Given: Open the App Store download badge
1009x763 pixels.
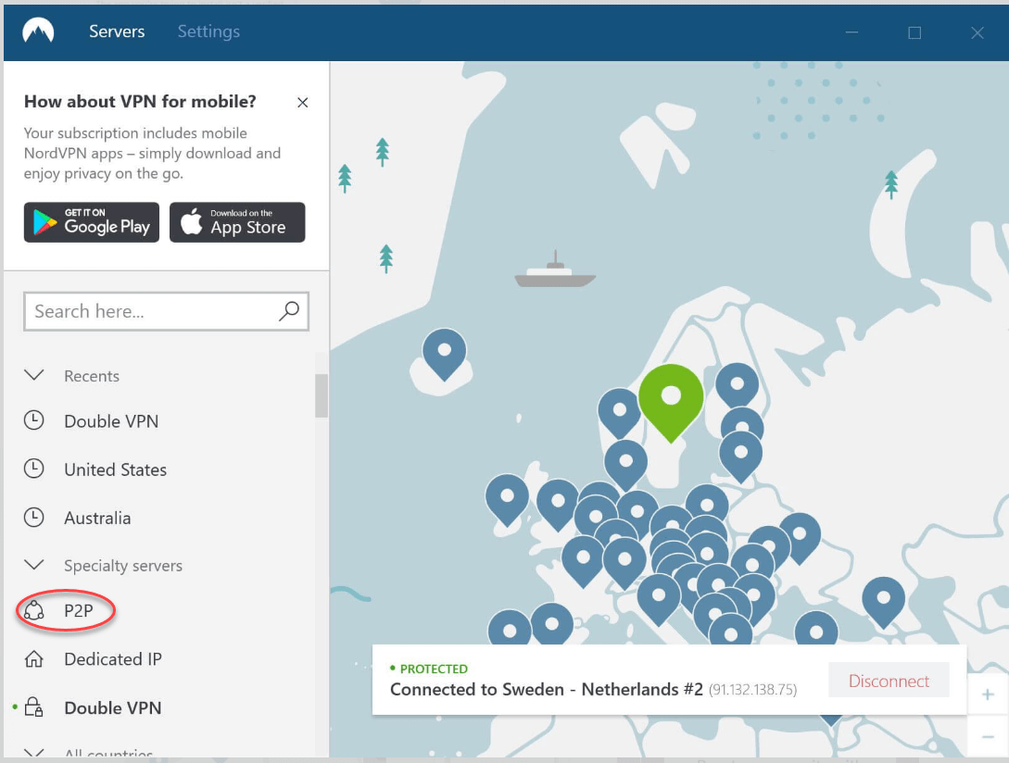Looking at the screenshot, I should [237, 222].
